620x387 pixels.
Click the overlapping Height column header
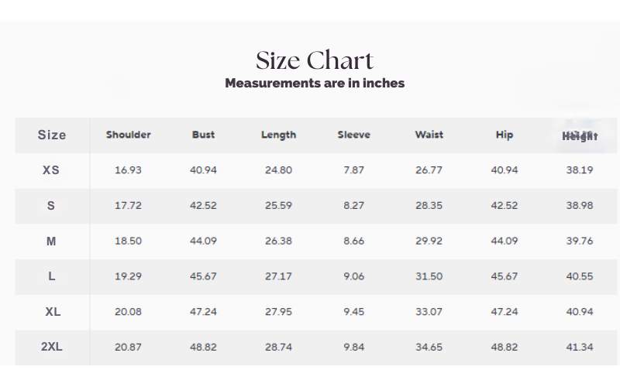pos(580,135)
